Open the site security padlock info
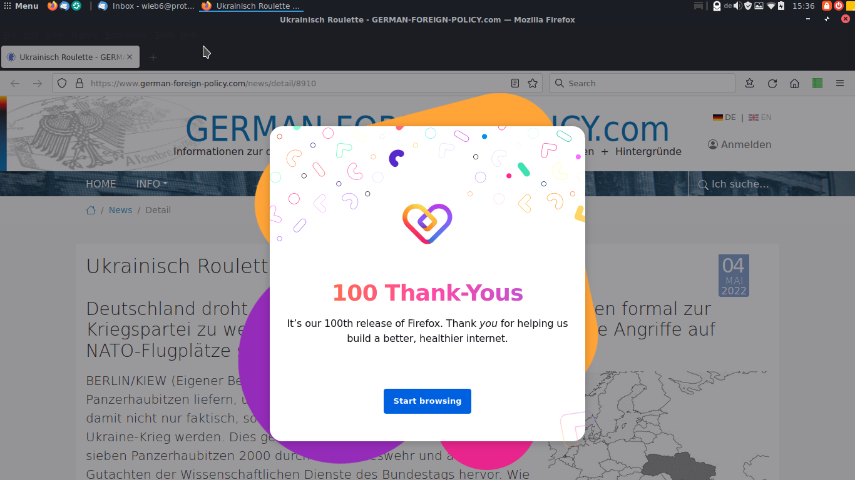 click(x=79, y=83)
